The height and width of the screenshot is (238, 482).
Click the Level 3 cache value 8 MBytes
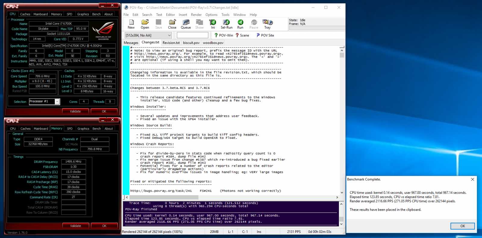87,91
